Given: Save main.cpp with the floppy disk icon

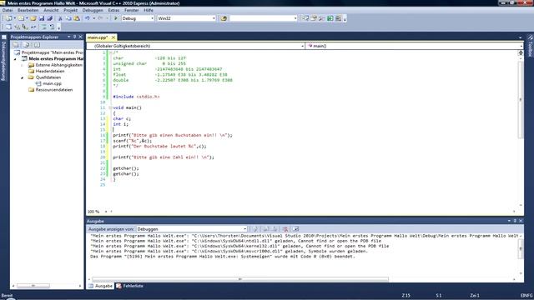Looking at the screenshot, I should point(42,18).
